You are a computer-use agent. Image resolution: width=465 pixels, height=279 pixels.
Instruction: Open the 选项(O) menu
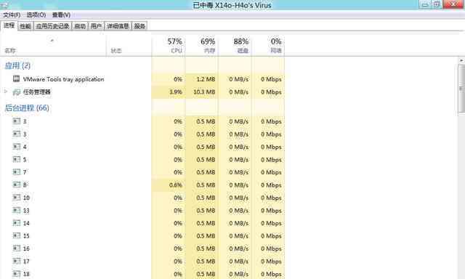click(36, 15)
